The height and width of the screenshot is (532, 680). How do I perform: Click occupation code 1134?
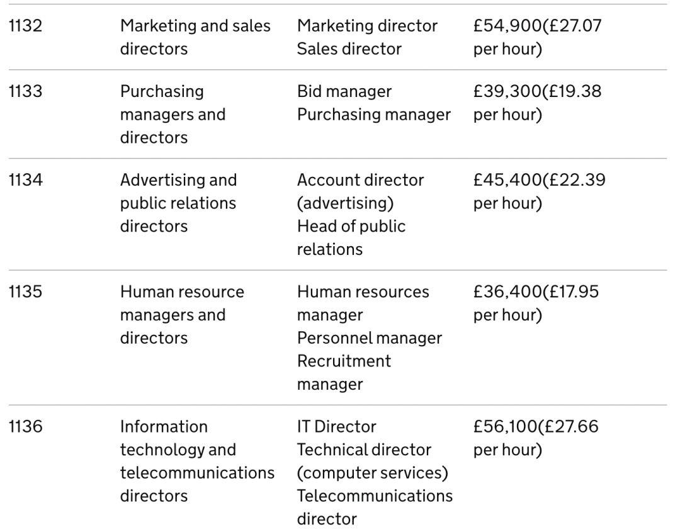[x=24, y=181]
